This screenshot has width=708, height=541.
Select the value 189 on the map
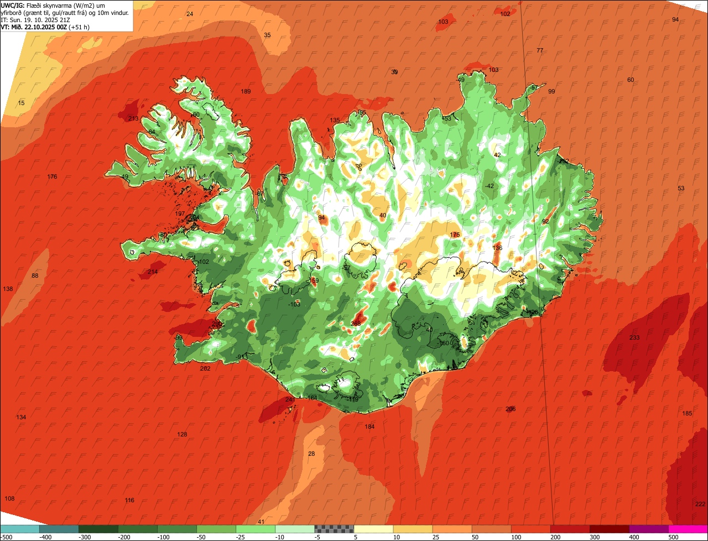tap(246, 91)
